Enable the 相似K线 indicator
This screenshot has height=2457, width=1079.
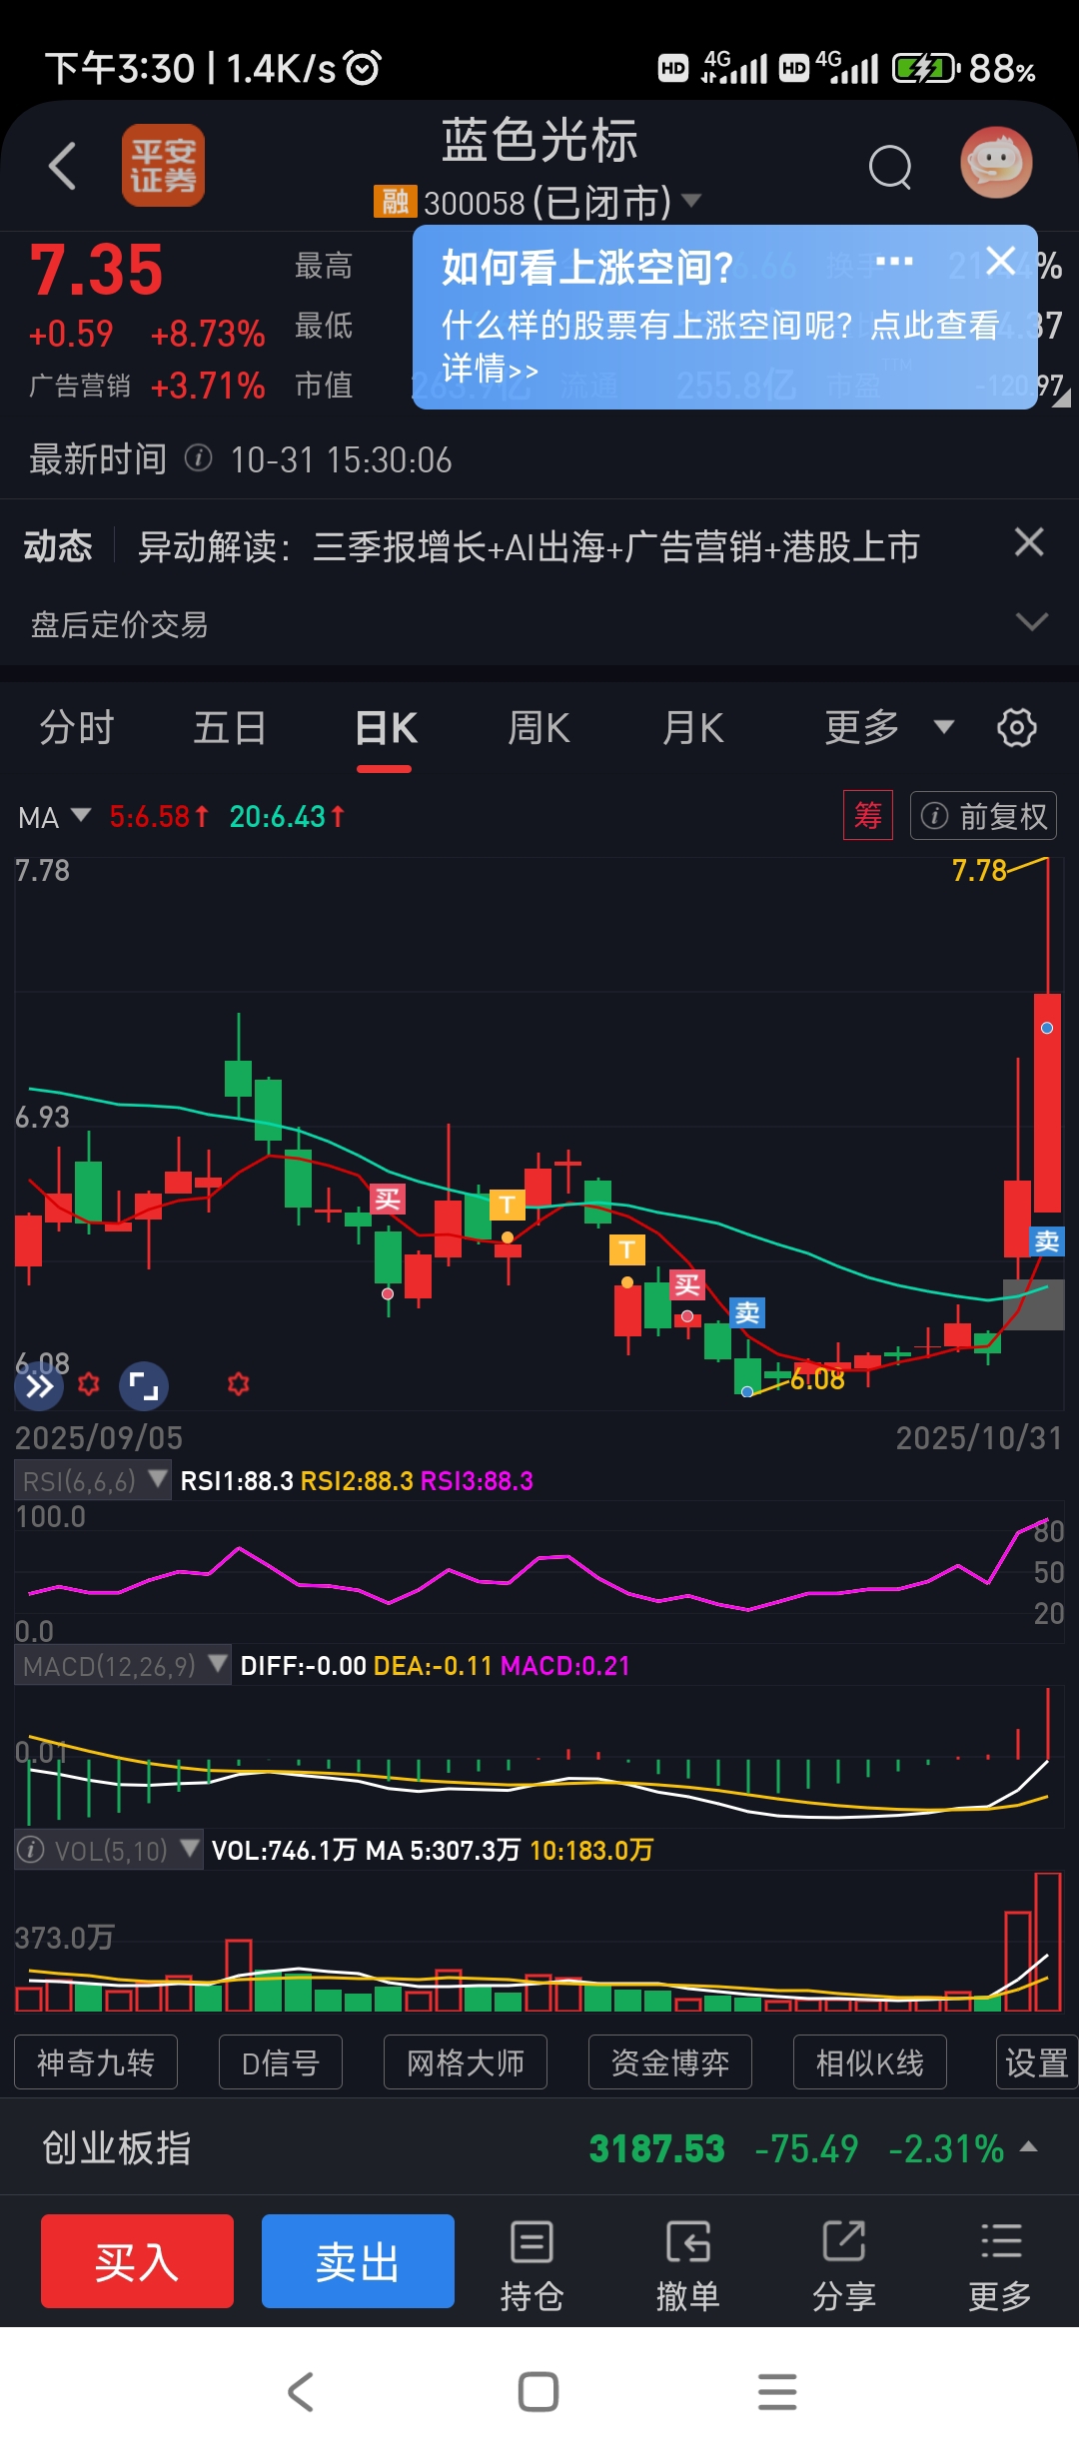point(870,2062)
